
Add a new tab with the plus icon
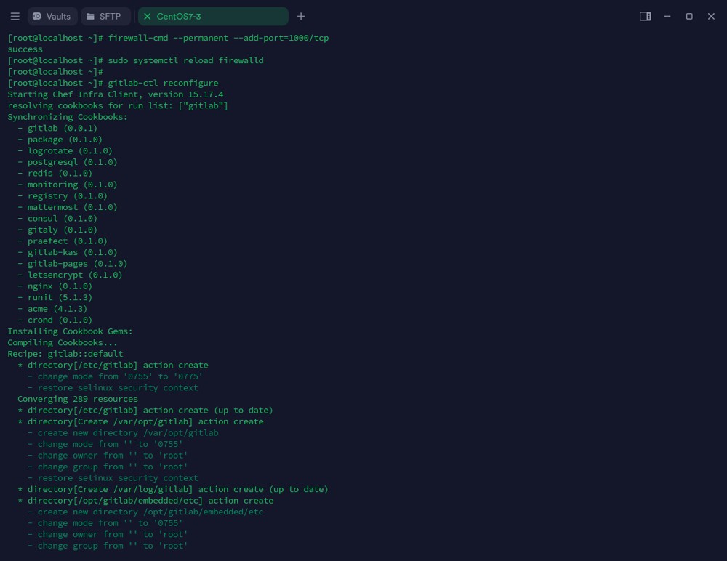coord(301,17)
